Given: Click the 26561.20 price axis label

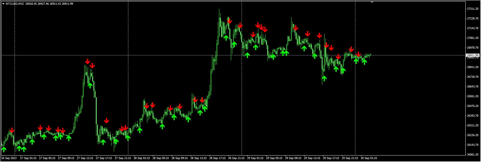Looking at the screenshot, I should [x=472, y=96].
